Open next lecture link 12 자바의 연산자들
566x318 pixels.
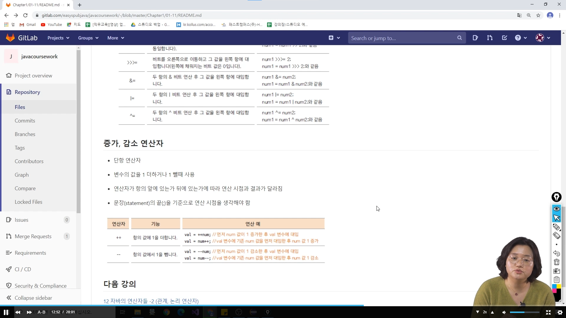point(151,301)
